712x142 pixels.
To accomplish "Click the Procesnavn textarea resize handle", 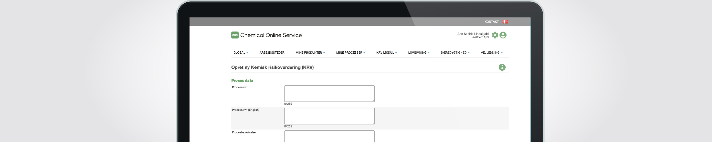I will [373, 101].
